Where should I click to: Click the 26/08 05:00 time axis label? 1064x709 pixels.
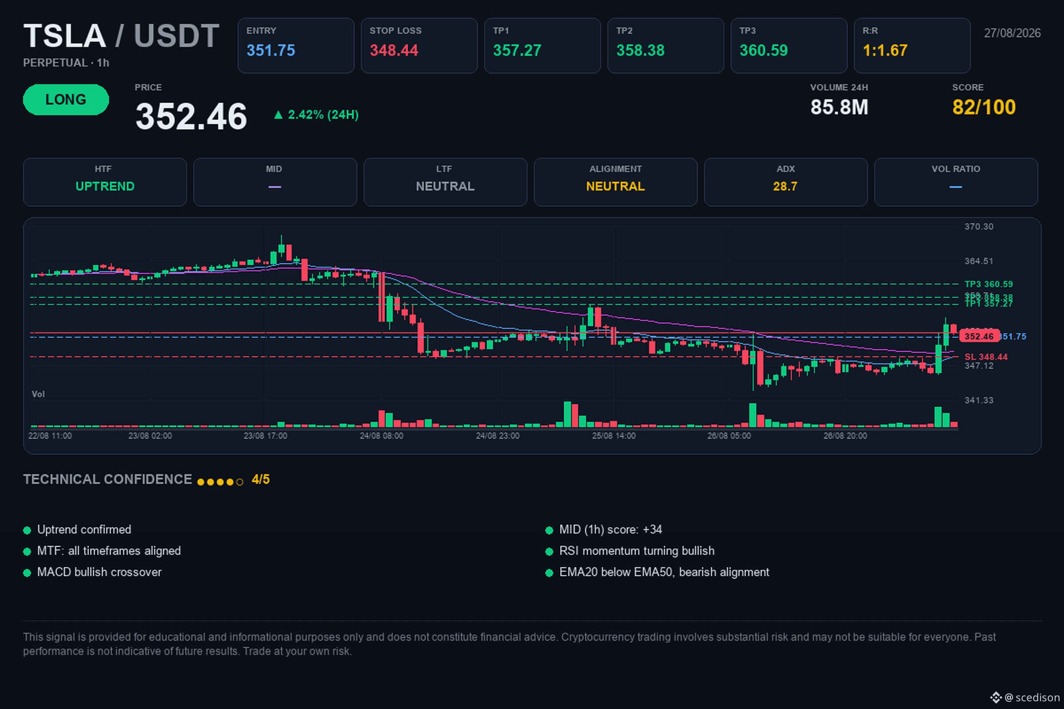[729, 436]
